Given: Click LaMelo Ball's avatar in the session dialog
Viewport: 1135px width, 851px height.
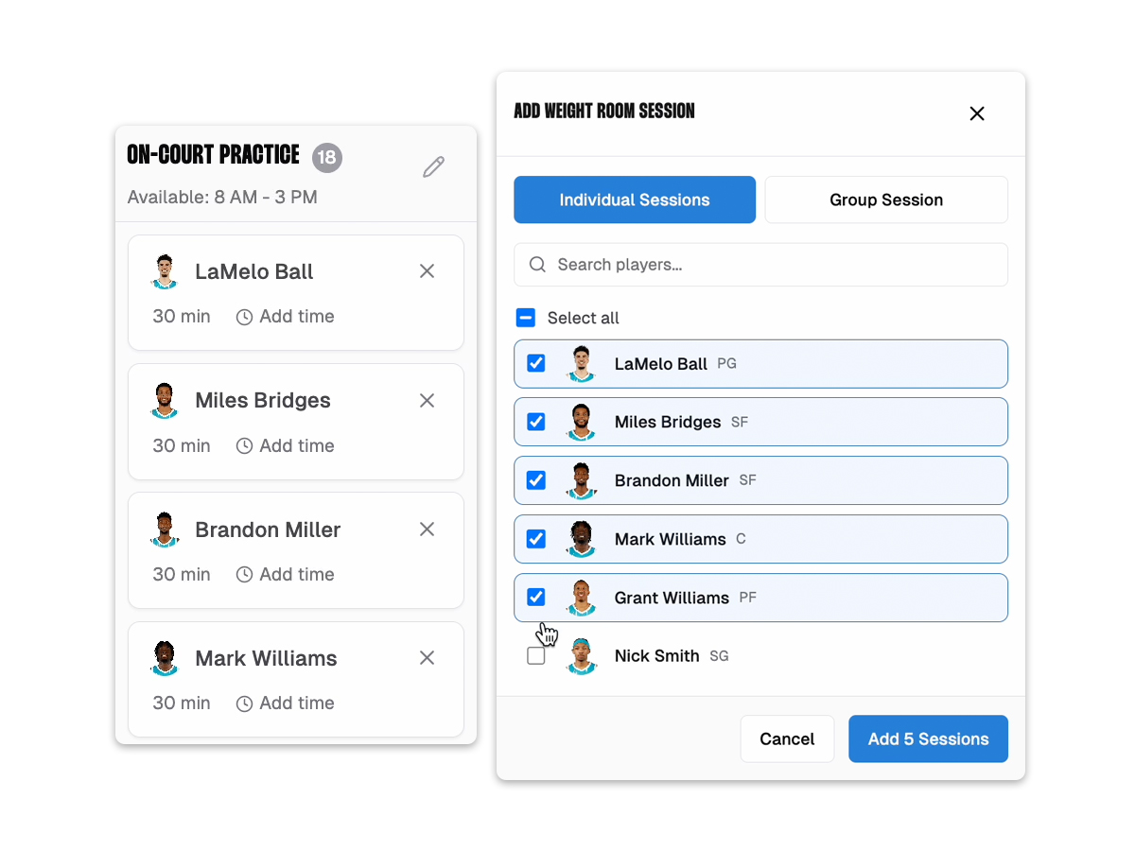Looking at the screenshot, I should point(582,364).
